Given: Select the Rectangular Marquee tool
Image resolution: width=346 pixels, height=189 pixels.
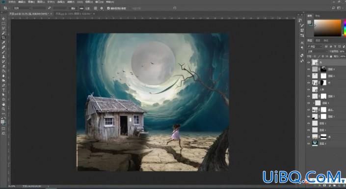Looking at the screenshot, I should coord(3,24).
